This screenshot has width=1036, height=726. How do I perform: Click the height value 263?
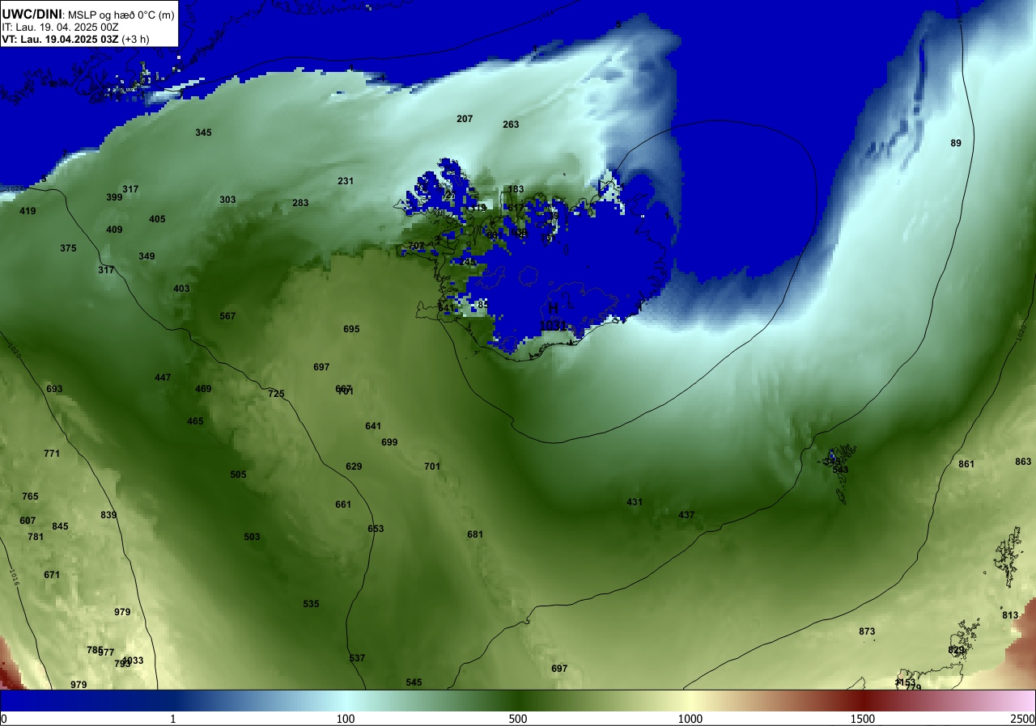point(511,125)
